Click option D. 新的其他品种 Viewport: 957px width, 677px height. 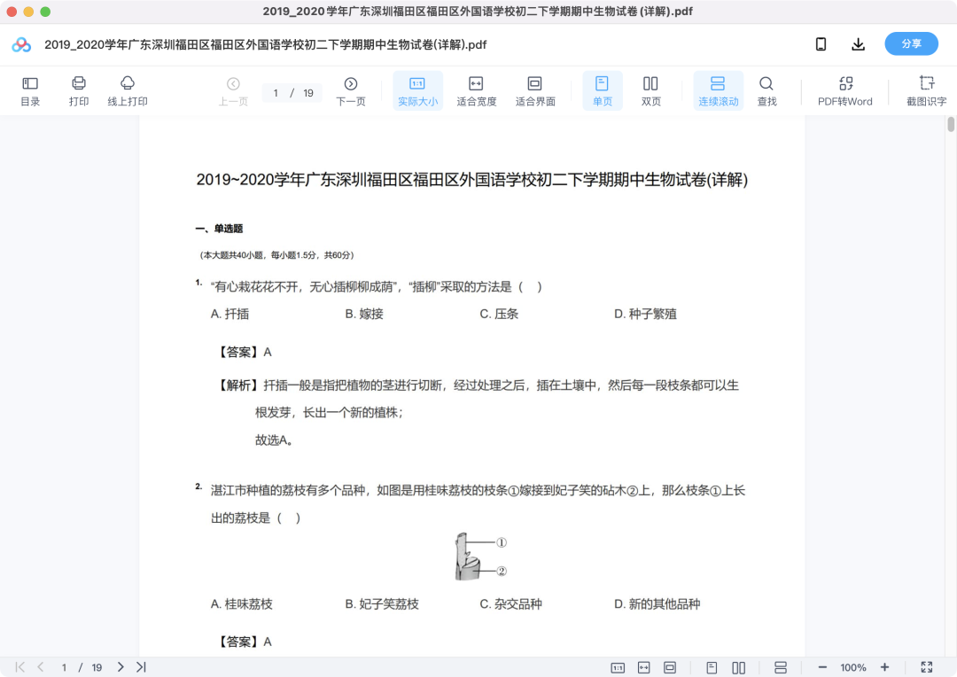coord(657,603)
